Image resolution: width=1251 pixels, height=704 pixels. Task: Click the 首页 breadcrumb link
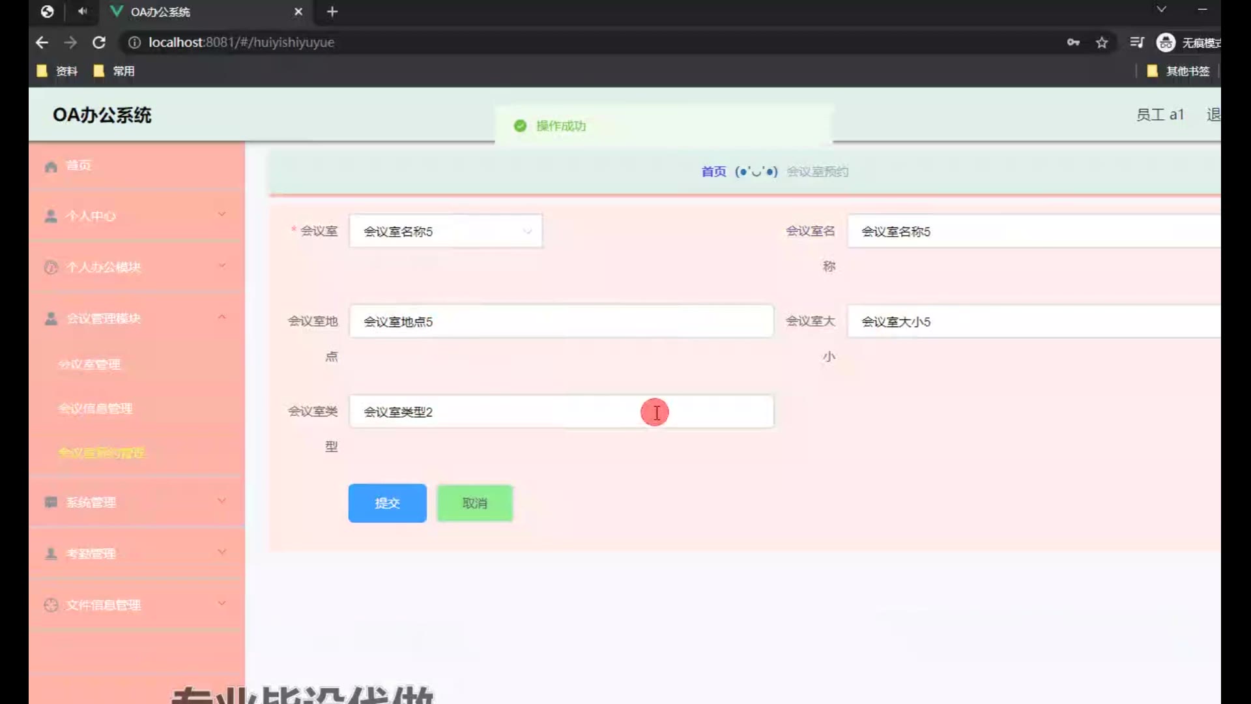tap(713, 171)
